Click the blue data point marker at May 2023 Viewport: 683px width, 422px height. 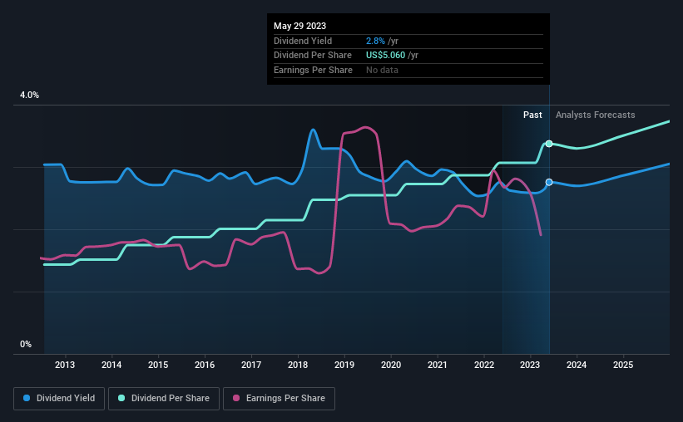point(549,182)
